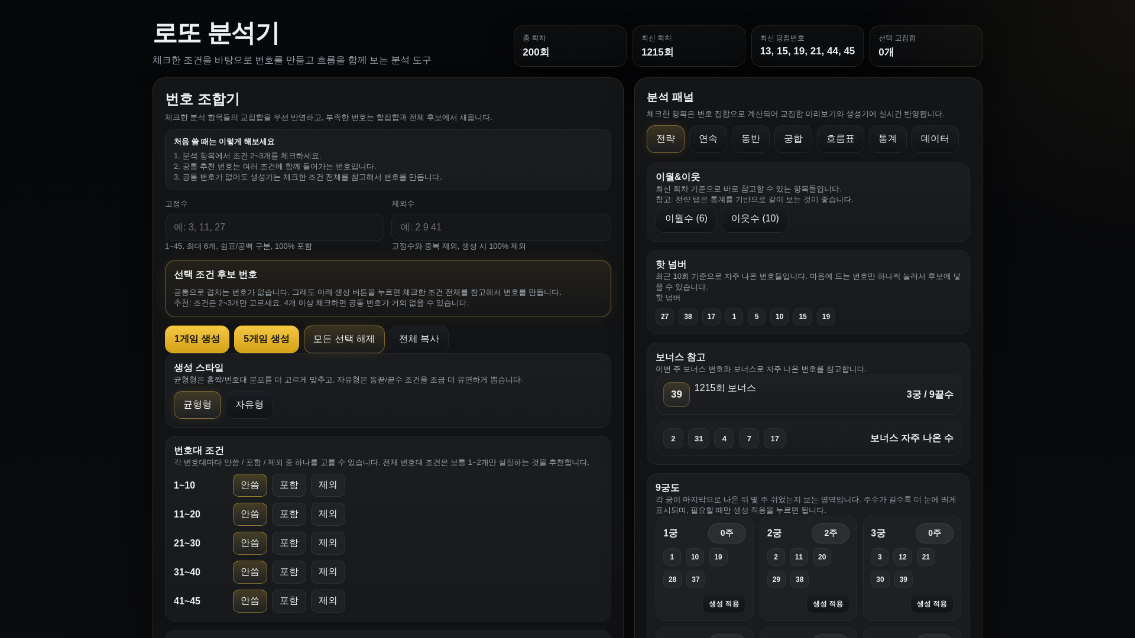Set 1~10 range to 포함
Image resolution: width=1135 pixels, height=638 pixels.
click(x=288, y=485)
